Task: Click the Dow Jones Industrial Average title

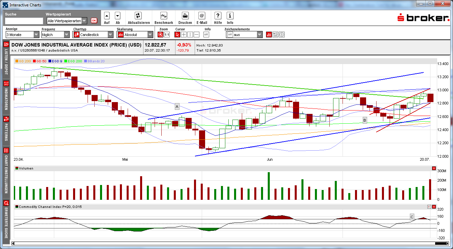Action: tap(76, 45)
